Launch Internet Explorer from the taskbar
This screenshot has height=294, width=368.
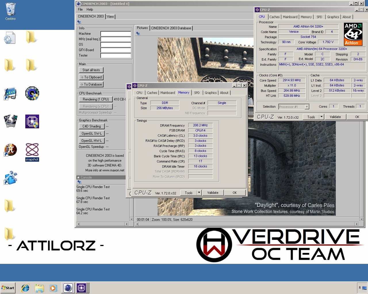tap(26, 288)
